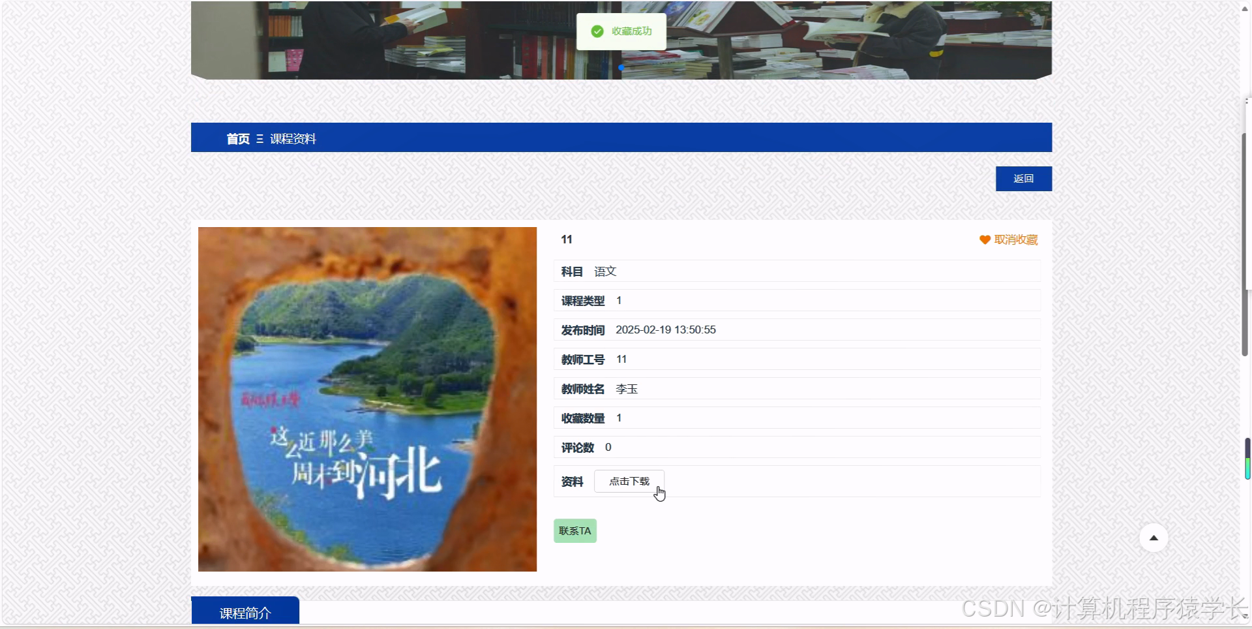Contact the teacher using 联系TA

tap(574, 530)
